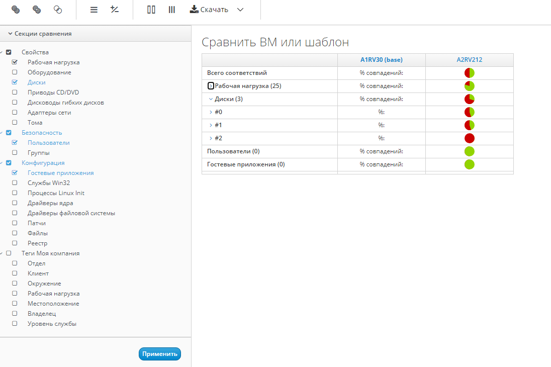Collapse the Диски (3) row
551x367 pixels.
211,99
